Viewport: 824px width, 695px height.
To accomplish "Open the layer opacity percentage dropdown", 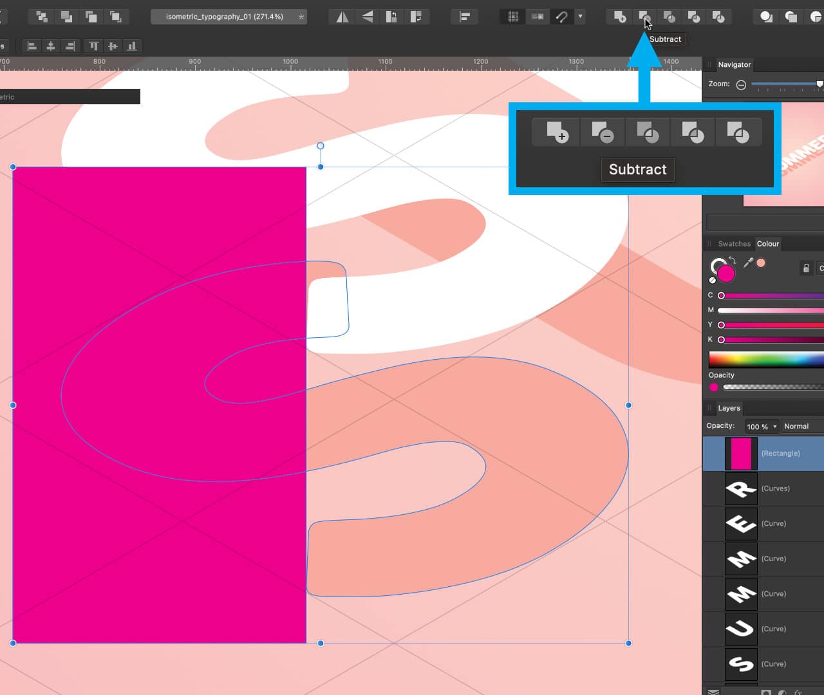I will coord(761,426).
